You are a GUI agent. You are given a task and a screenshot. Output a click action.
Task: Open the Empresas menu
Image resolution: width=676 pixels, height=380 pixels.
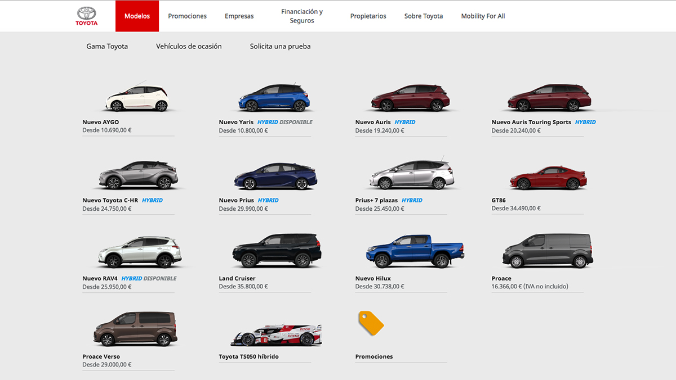pos(239,16)
